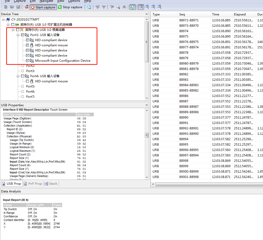Save the current capture

click(18, 7)
